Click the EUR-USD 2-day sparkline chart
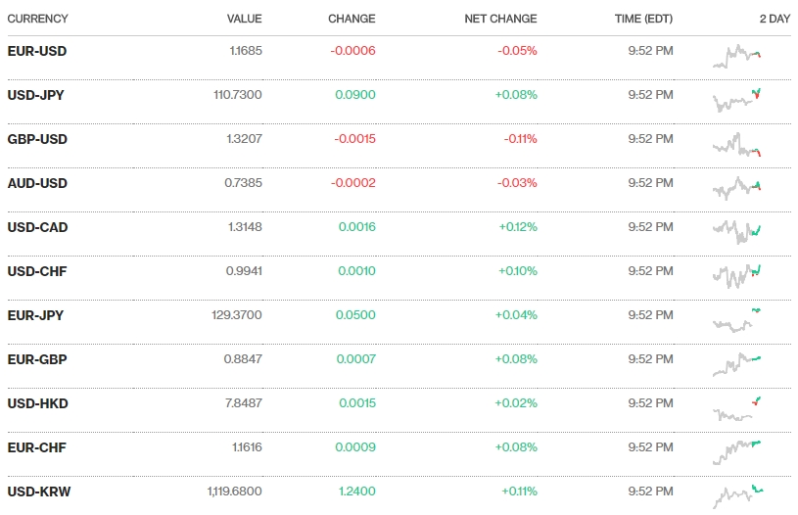Image resolution: width=798 pixels, height=515 pixels. pyautogui.click(x=737, y=56)
